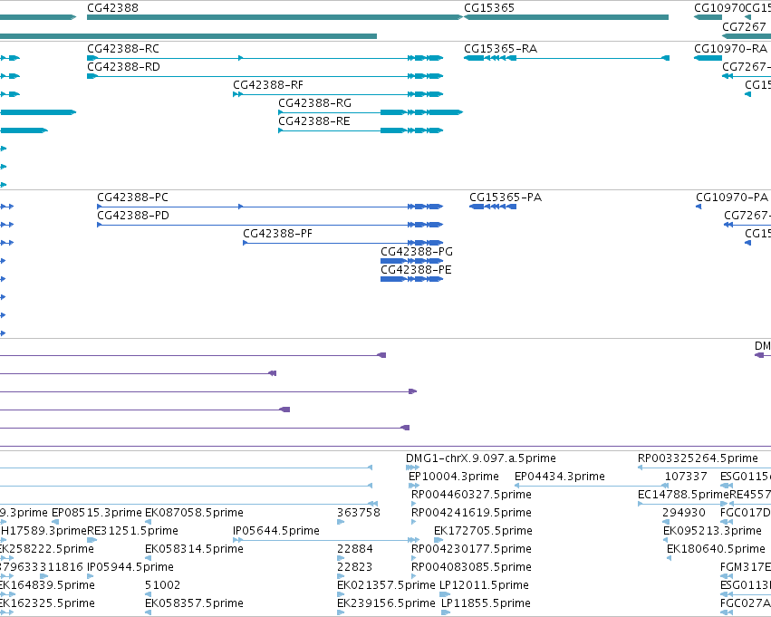This screenshot has width=771, height=617.
Task: Click the CG42388-RE transcript label
Action: [x=314, y=121]
